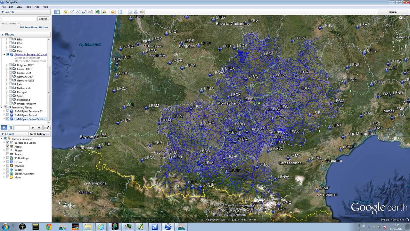
Task: Click the Get Directions link
Action: tap(29, 28)
